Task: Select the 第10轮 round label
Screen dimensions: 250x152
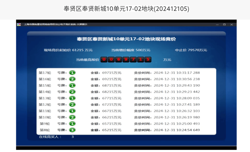Action: click(45, 118)
